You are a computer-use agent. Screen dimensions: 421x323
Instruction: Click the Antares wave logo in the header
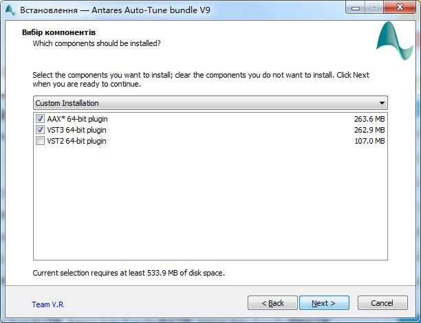pyautogui.click(x=394, y=41)
